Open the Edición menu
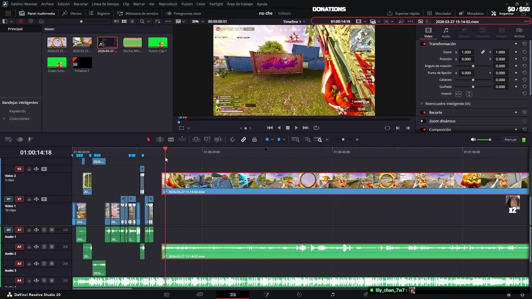This screenshot has width=532, height=299. click(64, 4)
